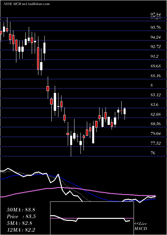Click the 83.6 price axis label

point(154,105)
